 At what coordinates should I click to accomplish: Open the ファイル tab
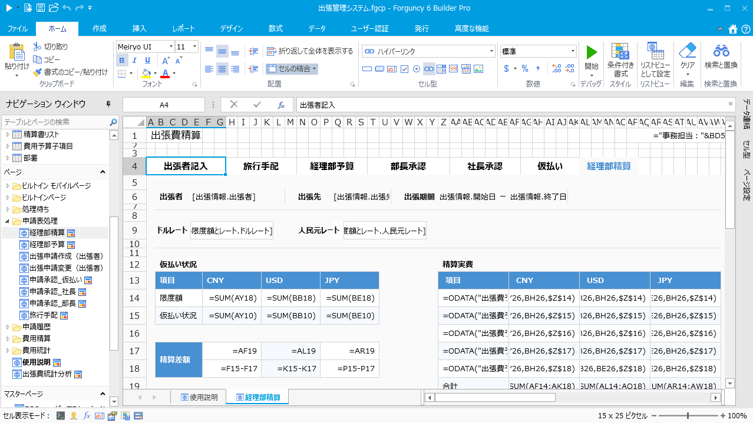pyautogui.click(x=17, y=28)
